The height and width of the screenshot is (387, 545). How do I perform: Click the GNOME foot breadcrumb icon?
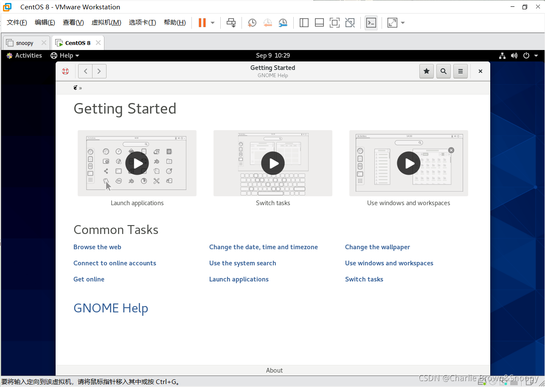tap(76, 88)
